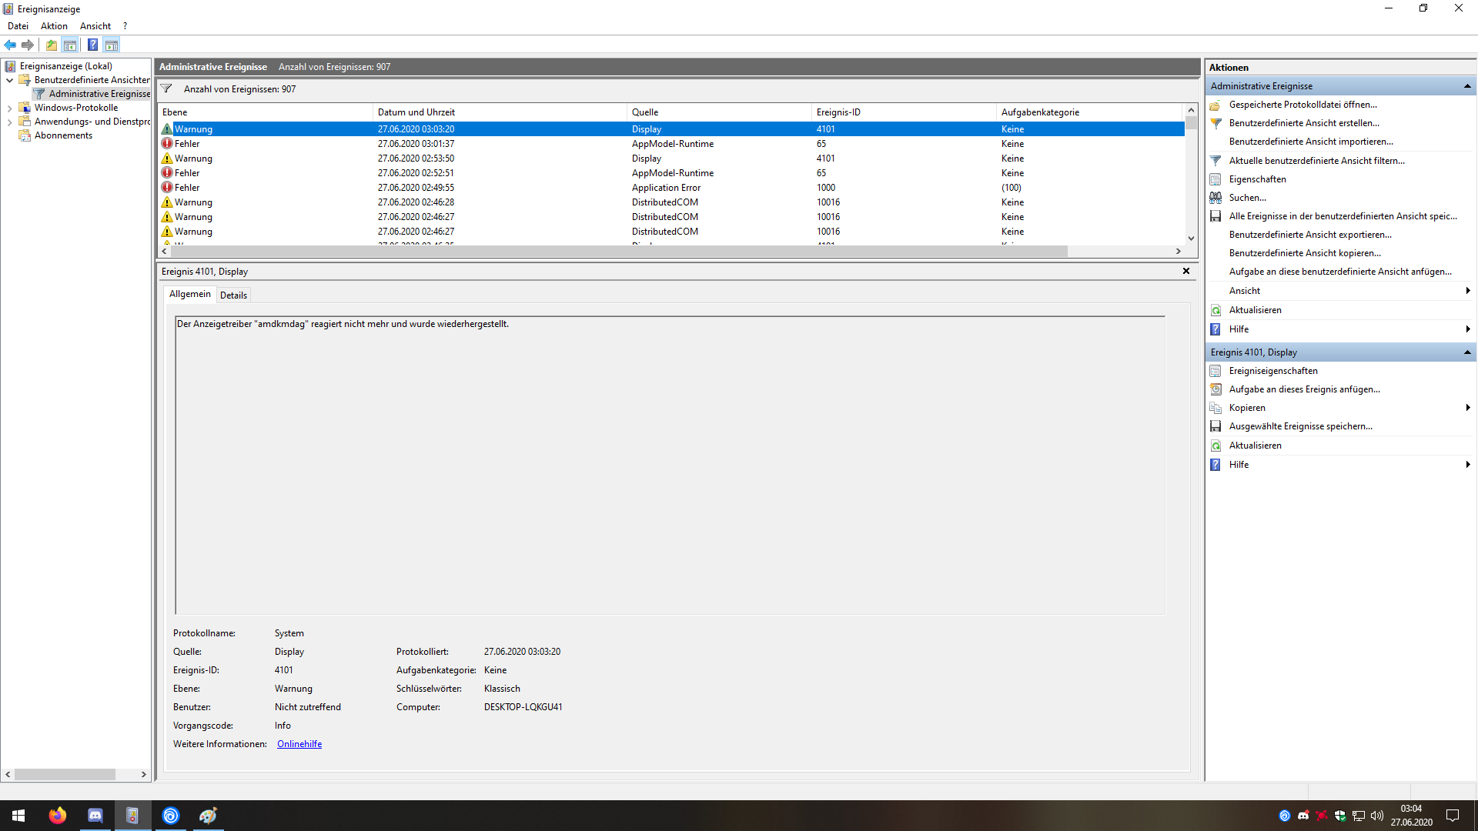The height and width of the screenshot is (831, 1478).
Task: Click the Suchen binoculars icon
Action: coord(1216,198)
